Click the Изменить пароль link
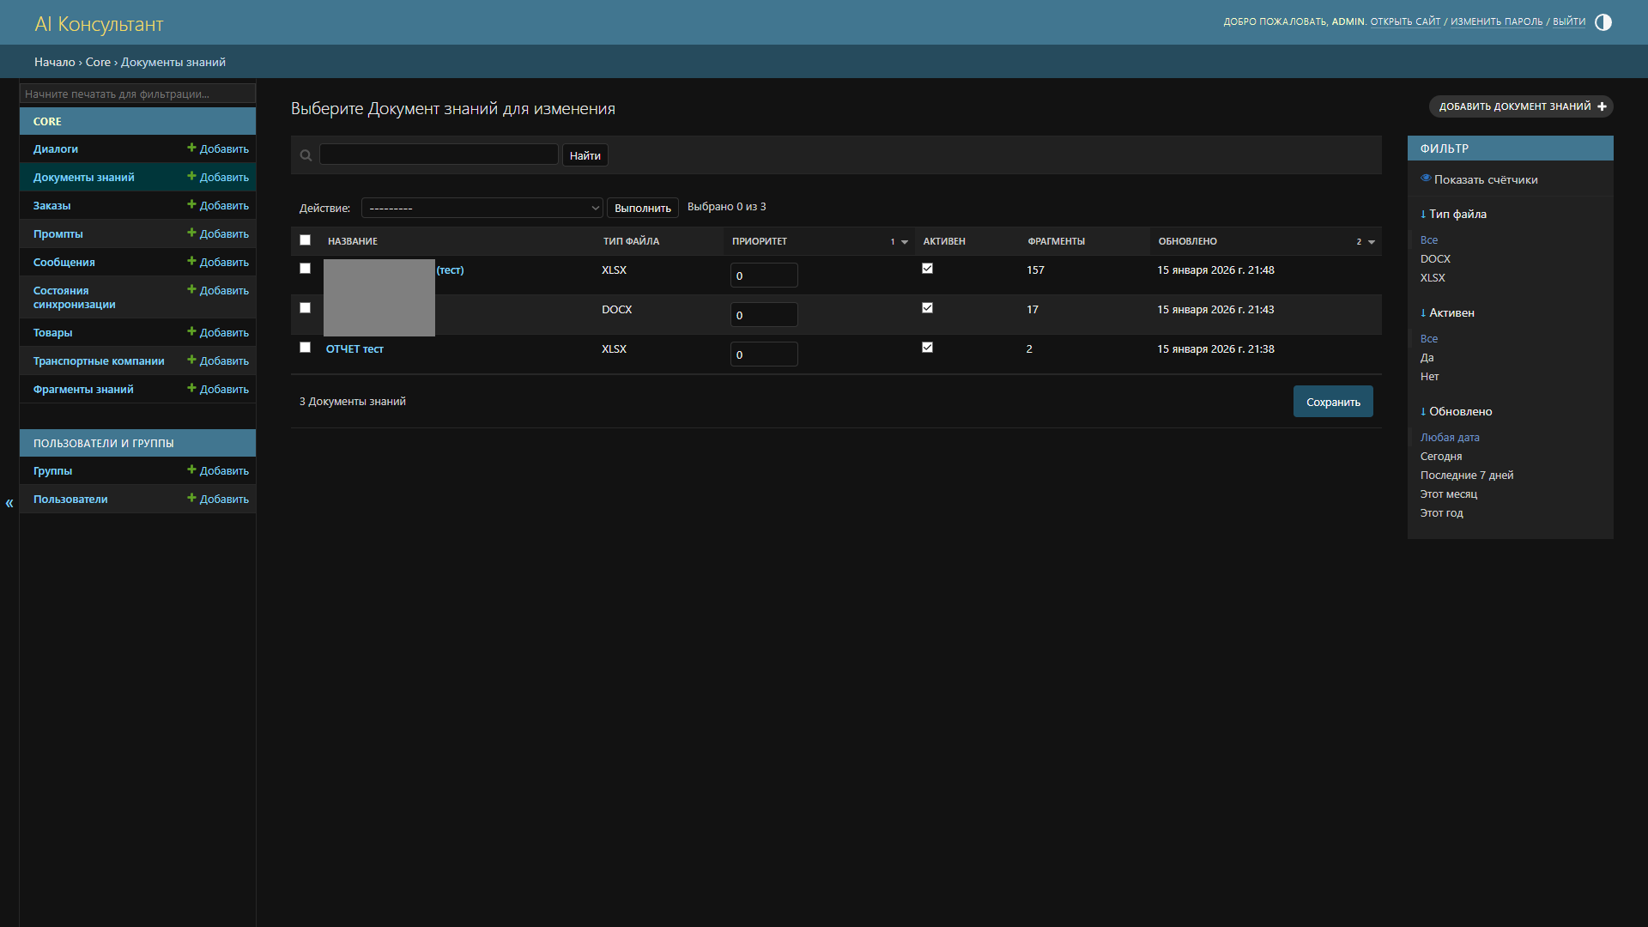This screenshot has width=1648, height=927. coord(1496,21)
